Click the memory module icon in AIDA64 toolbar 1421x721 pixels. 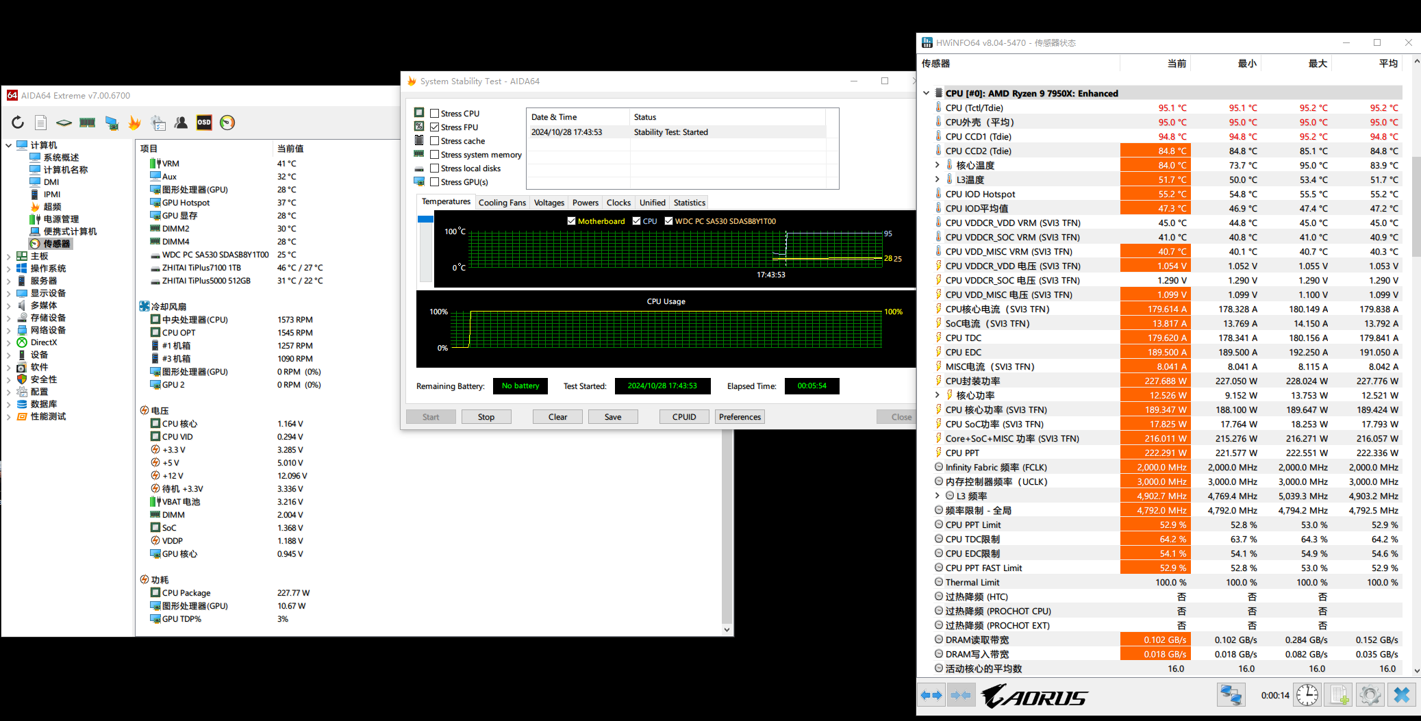click(88, 123)
